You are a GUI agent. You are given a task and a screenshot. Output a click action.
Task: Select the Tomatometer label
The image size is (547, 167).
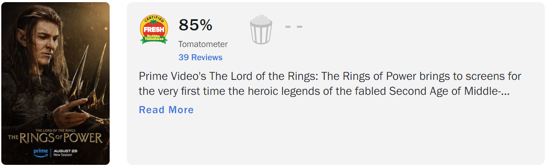[x=203, y=44]
